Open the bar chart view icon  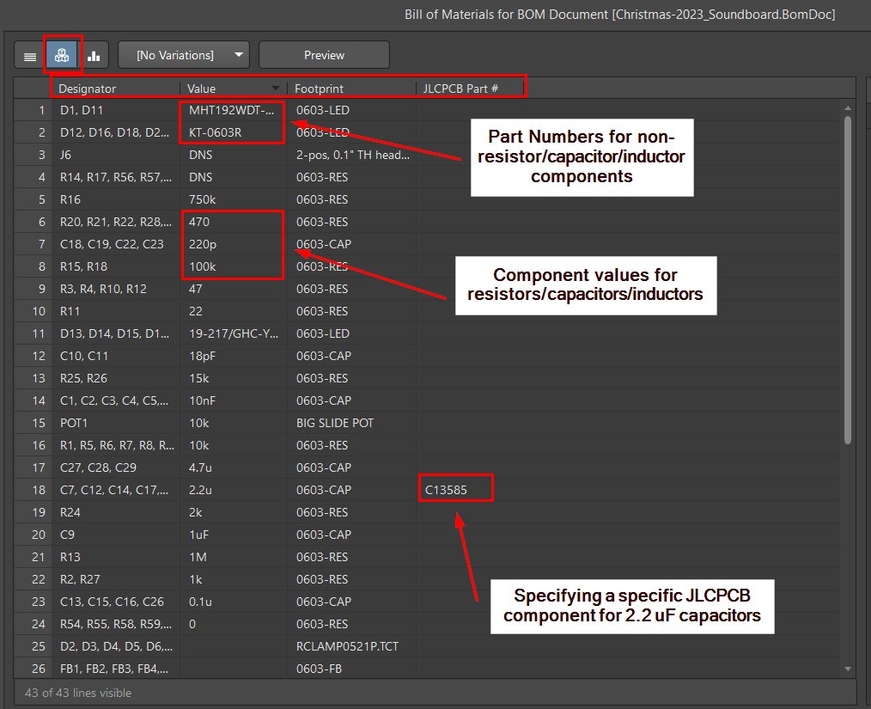tap(94, 56)
